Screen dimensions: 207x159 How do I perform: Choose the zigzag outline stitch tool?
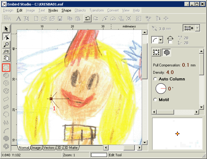click(x=6, y=122)
